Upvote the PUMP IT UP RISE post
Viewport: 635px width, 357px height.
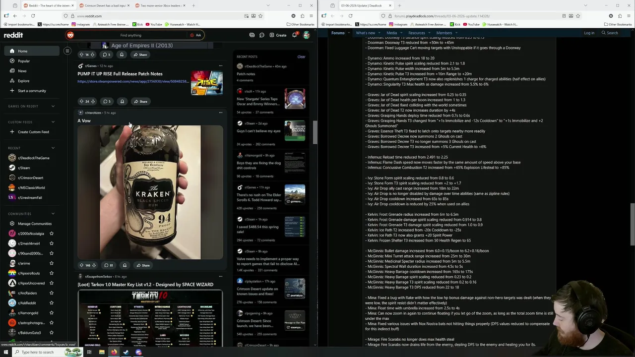[81, 102]
